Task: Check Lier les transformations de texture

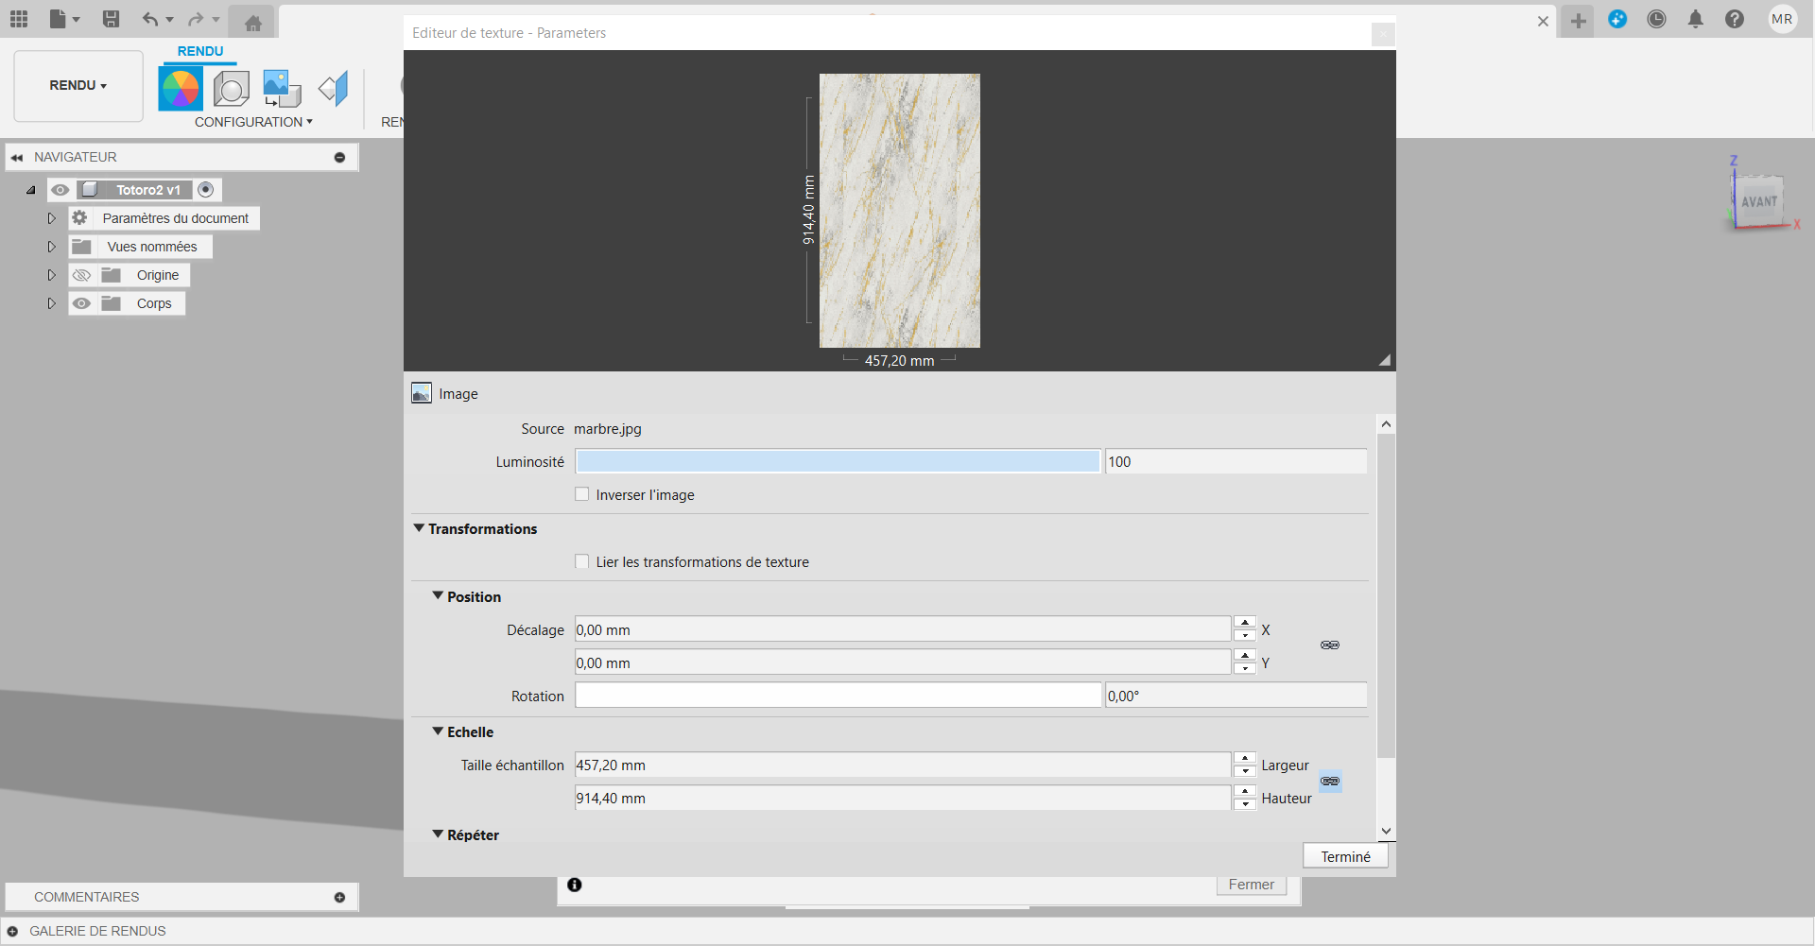Action: pos(581,561)
